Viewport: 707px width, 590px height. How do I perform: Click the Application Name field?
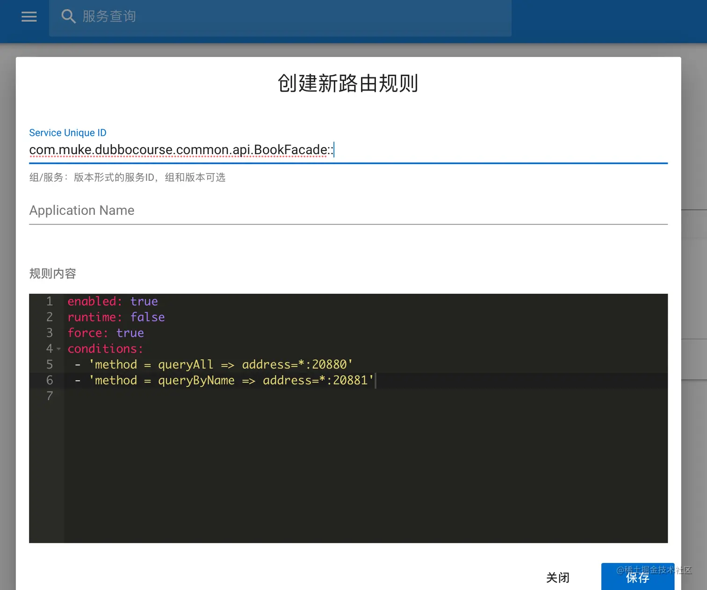tap(348, 211)
